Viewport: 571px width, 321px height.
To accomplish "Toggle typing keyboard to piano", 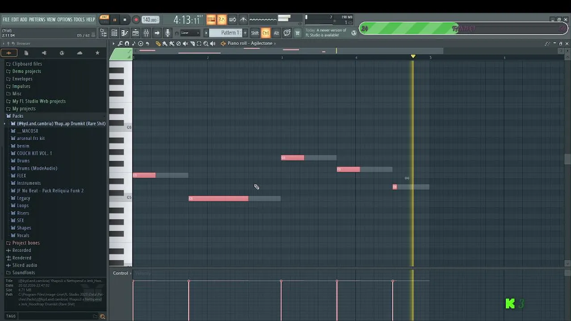I will 212,19.
